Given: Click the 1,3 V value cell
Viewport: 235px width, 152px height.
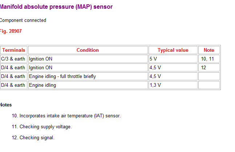Looking at the screenshot, I should click(x=173, y=85).
